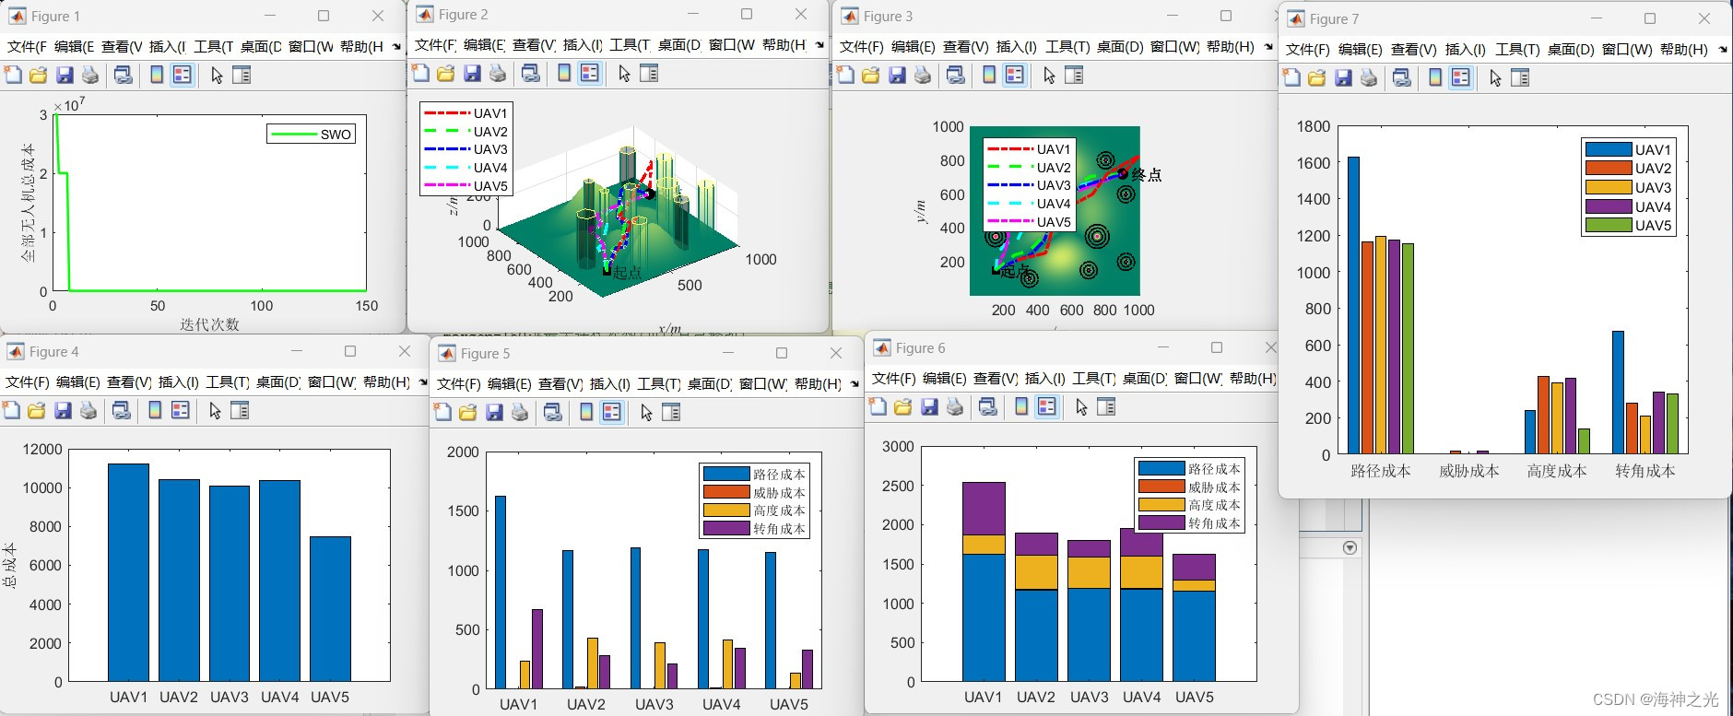The height and width of the screenshot is (716, 1733).
Task: Print figure icon in Figure 3 toolbar
Action: 923,75
